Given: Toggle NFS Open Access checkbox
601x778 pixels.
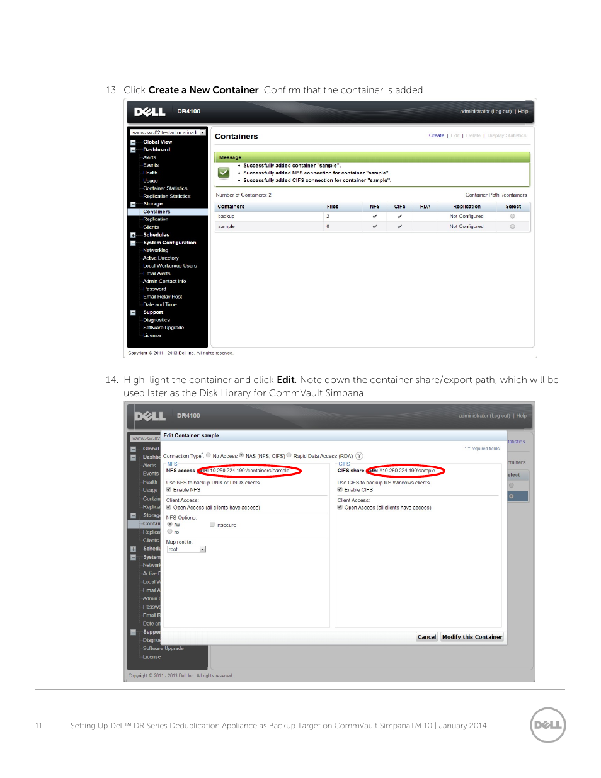Looking at the screenshot, I should [x=169, y=507].
